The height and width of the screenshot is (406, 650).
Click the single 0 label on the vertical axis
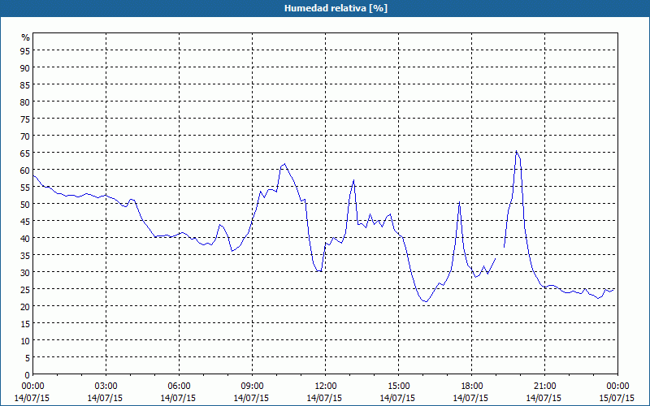(28, 375)
